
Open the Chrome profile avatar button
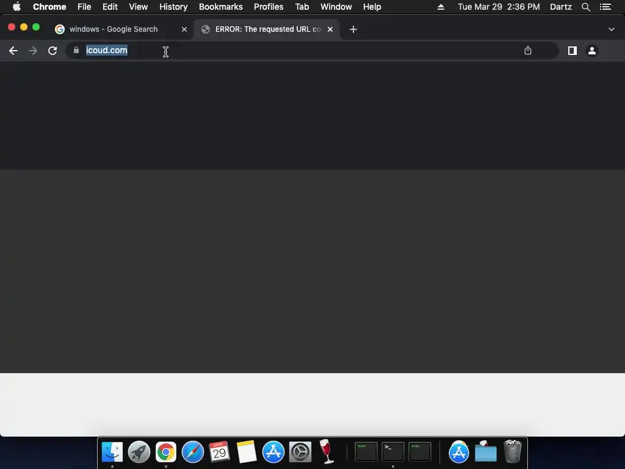(592, 51)
